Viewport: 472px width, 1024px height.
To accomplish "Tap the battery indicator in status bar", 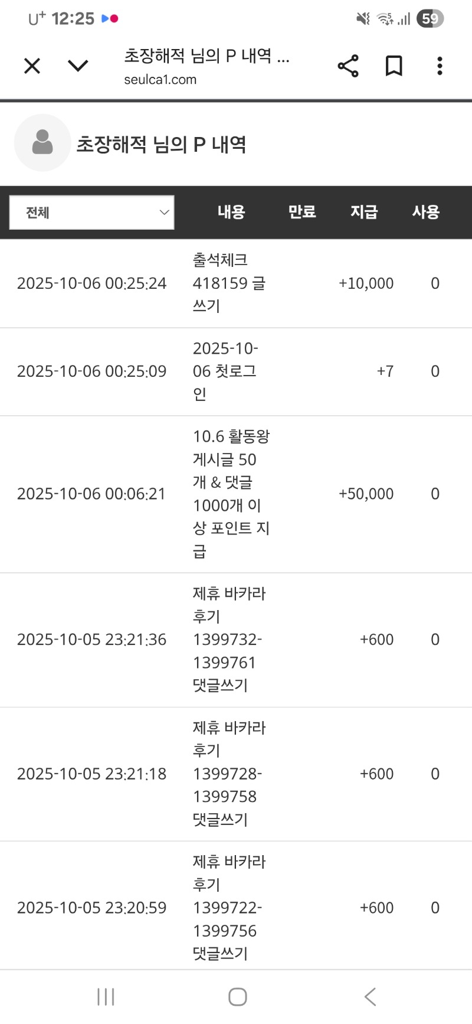I will [x=430, y=19].
